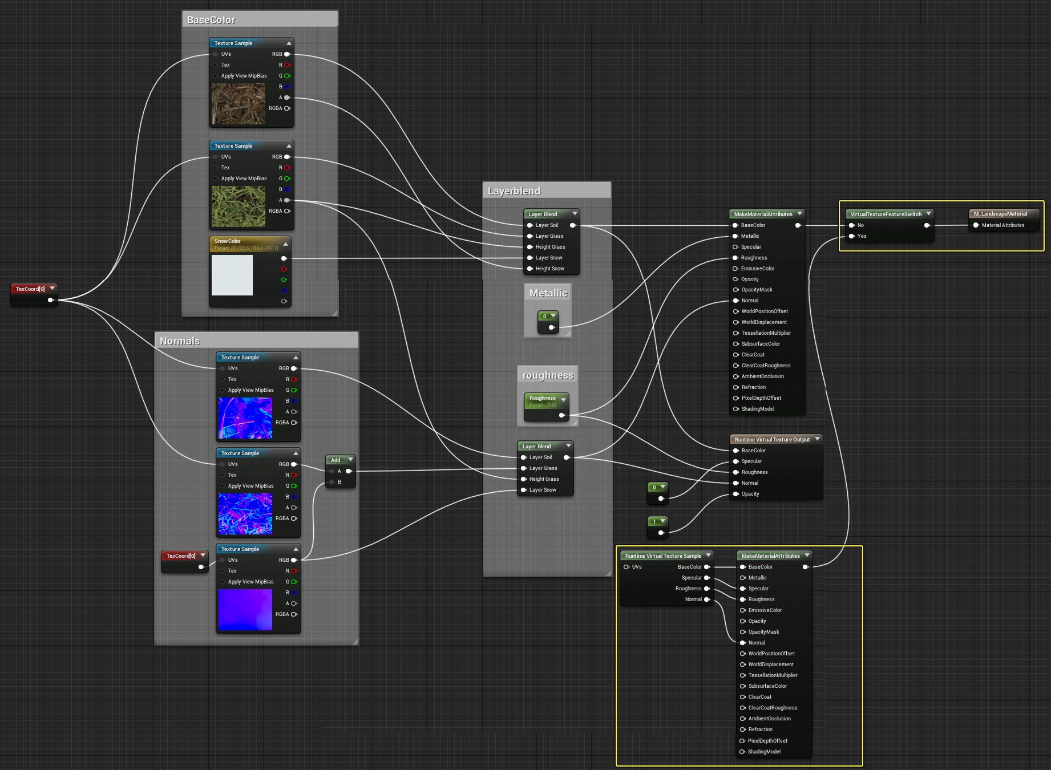Click the alpha output pin of the grass Texture Sample
The height and width of the screenshot is (770, 1051).
[287, 200]
